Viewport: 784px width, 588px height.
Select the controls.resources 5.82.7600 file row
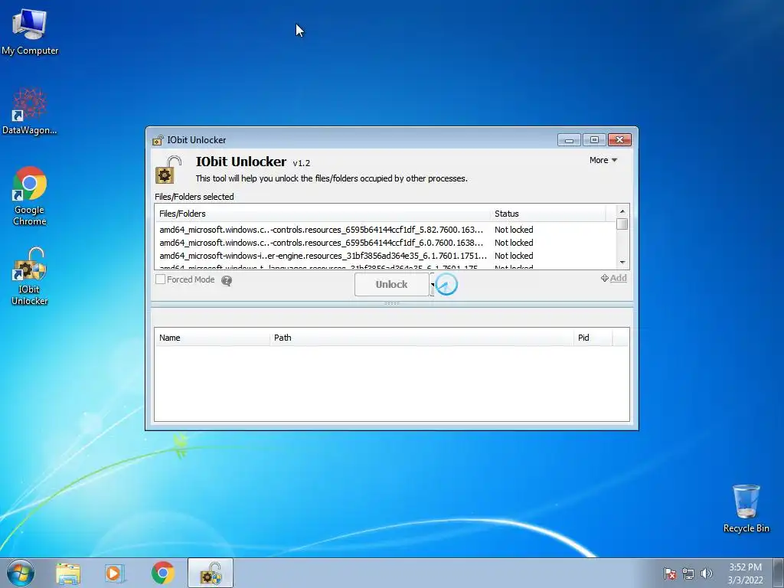385,230
